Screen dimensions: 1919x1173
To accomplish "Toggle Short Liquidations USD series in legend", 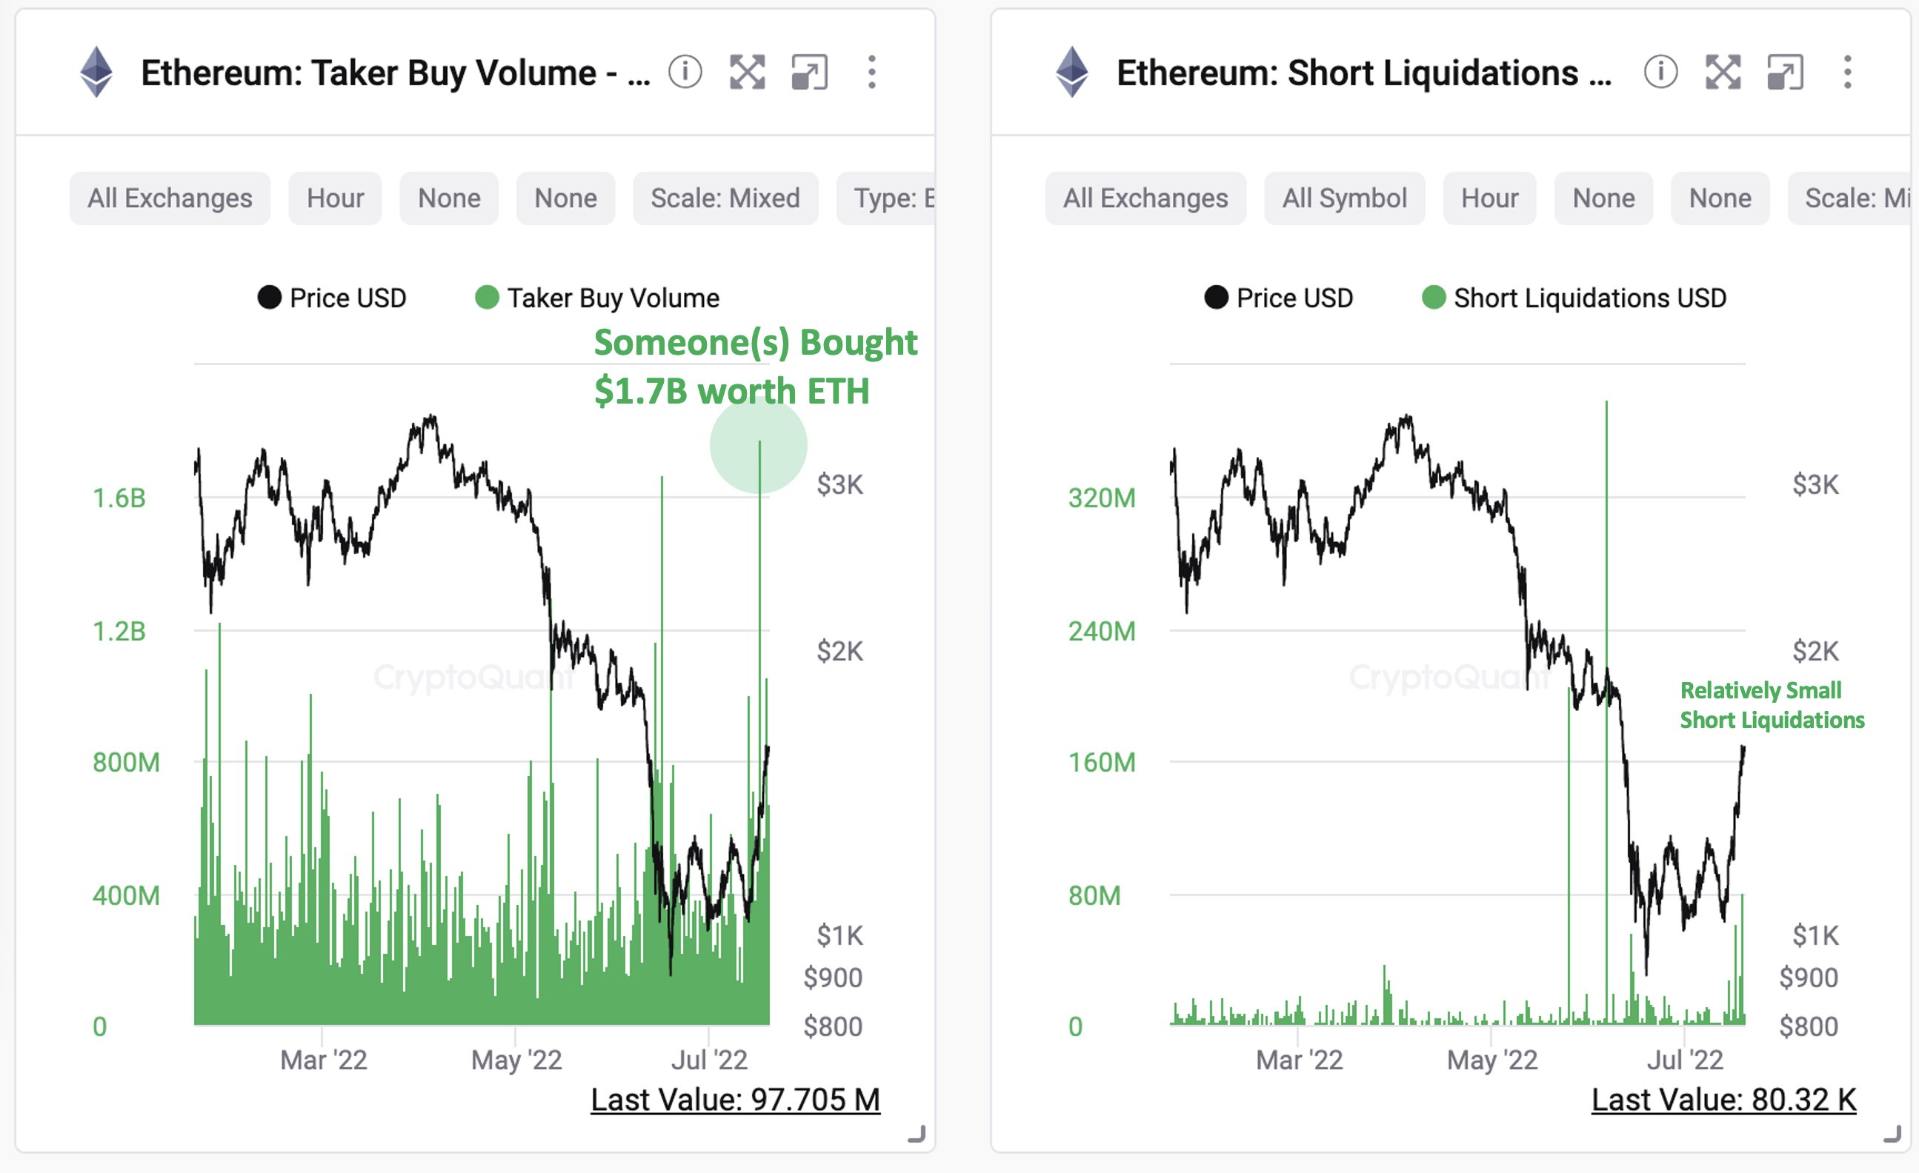I will coord(1574,298).
